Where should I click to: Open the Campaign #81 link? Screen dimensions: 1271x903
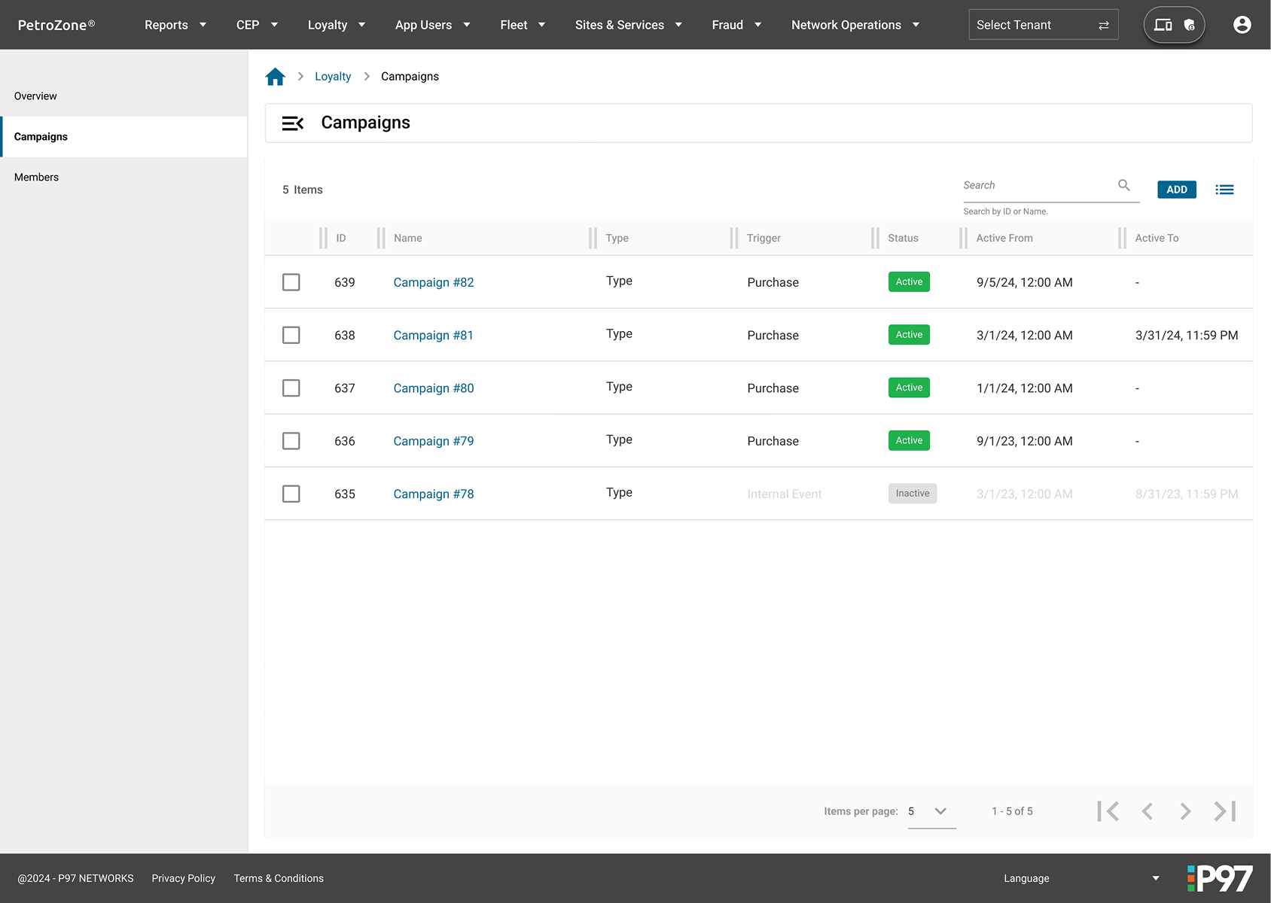tap(433, 336)
